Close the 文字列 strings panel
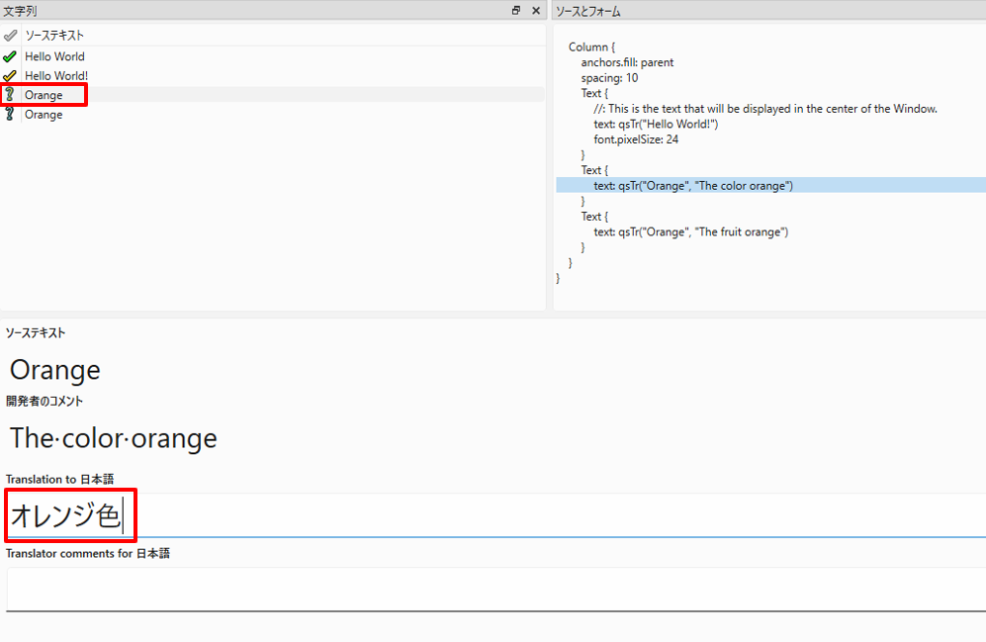Screen dimensions: 986x642 (x=536, y=10)
